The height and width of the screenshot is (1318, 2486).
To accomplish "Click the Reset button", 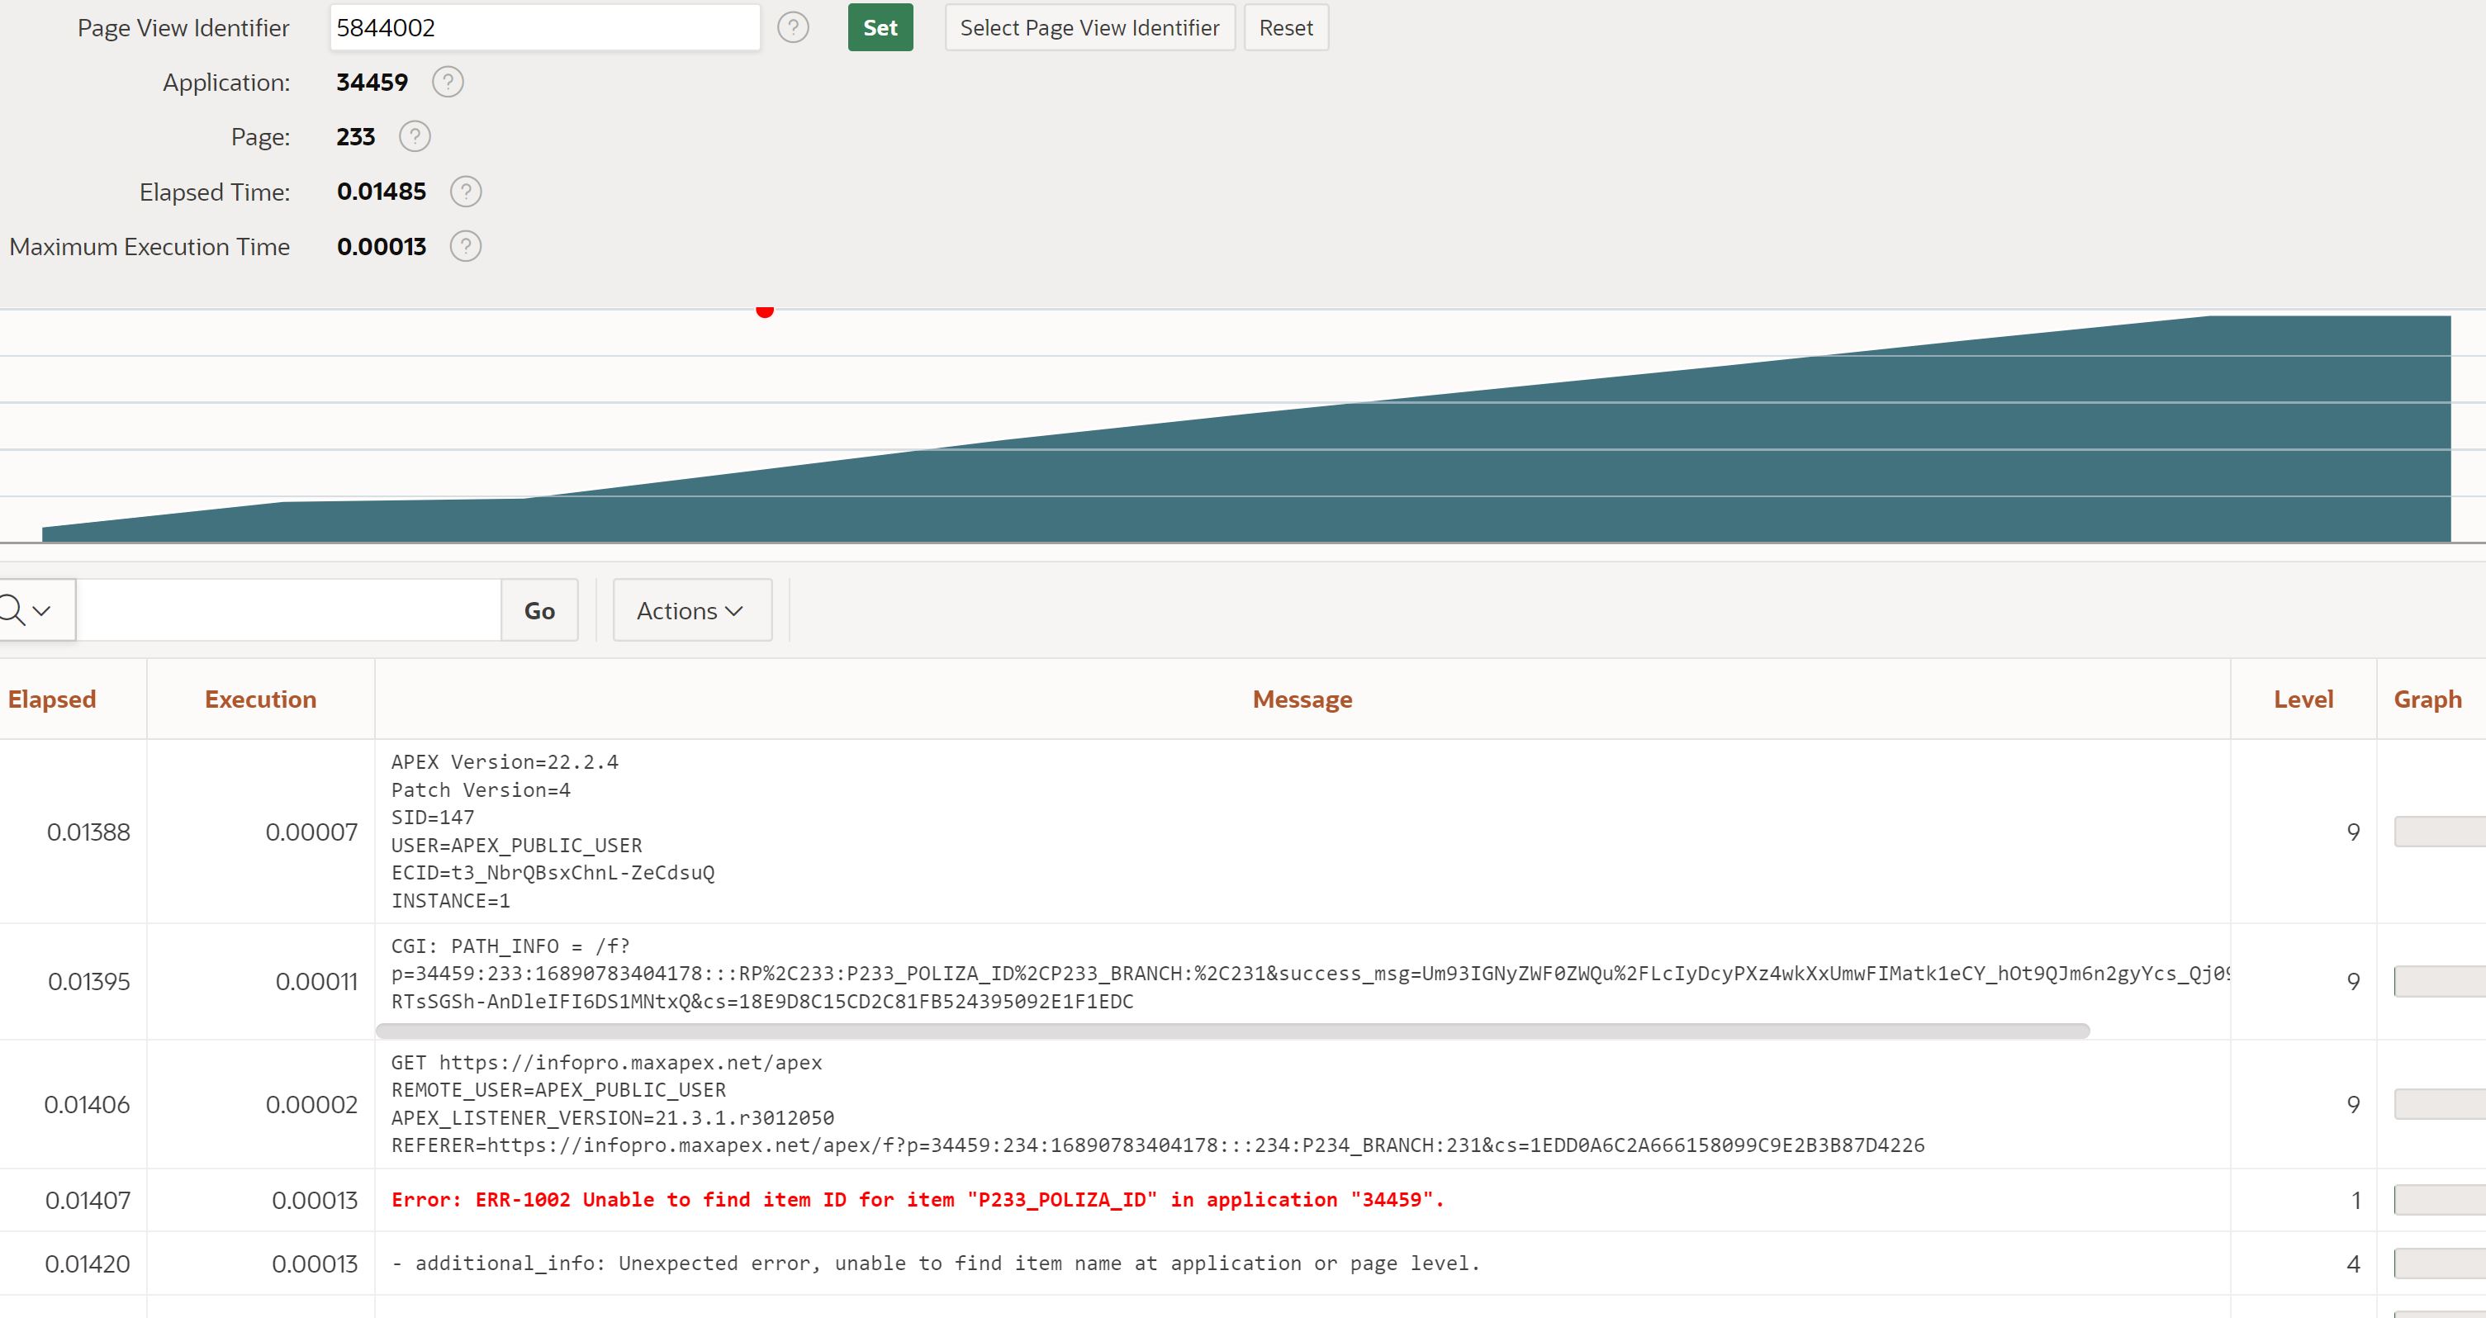I will click(1285, 27).
